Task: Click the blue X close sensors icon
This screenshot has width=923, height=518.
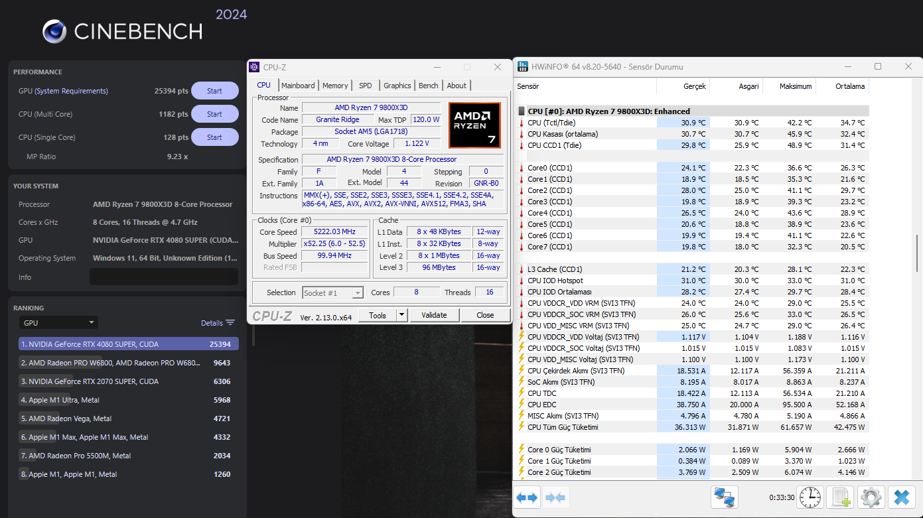Action: [x=901, y=497]
